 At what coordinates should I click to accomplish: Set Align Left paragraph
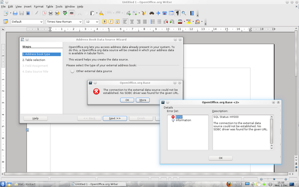coord(125,22)
